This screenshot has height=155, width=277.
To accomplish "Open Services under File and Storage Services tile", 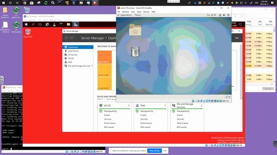I will tap(180, 119).
